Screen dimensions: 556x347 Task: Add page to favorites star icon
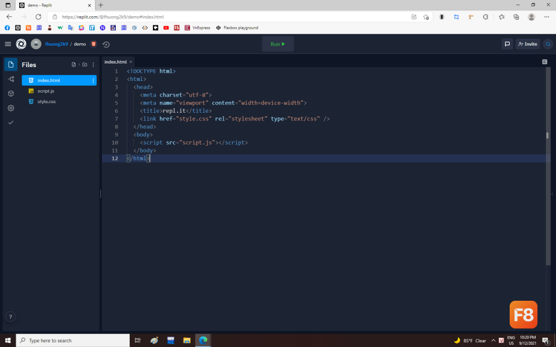[426, 17]
